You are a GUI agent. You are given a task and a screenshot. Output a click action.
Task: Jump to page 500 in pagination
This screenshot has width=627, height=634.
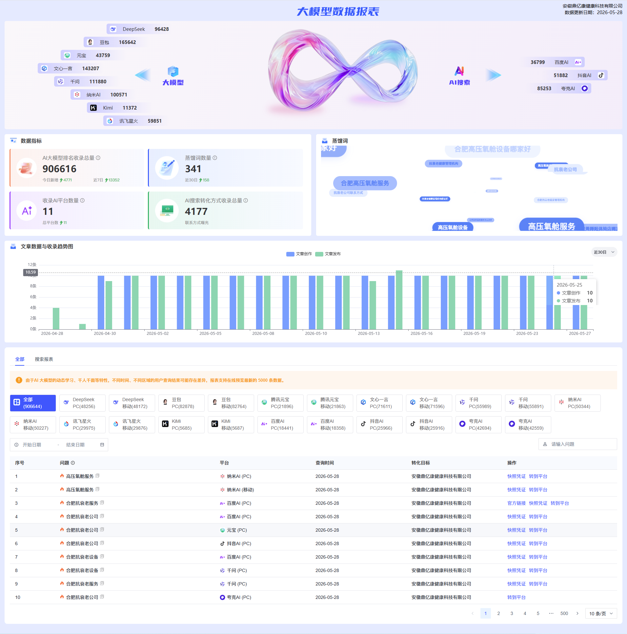click(x=564, y=613)
